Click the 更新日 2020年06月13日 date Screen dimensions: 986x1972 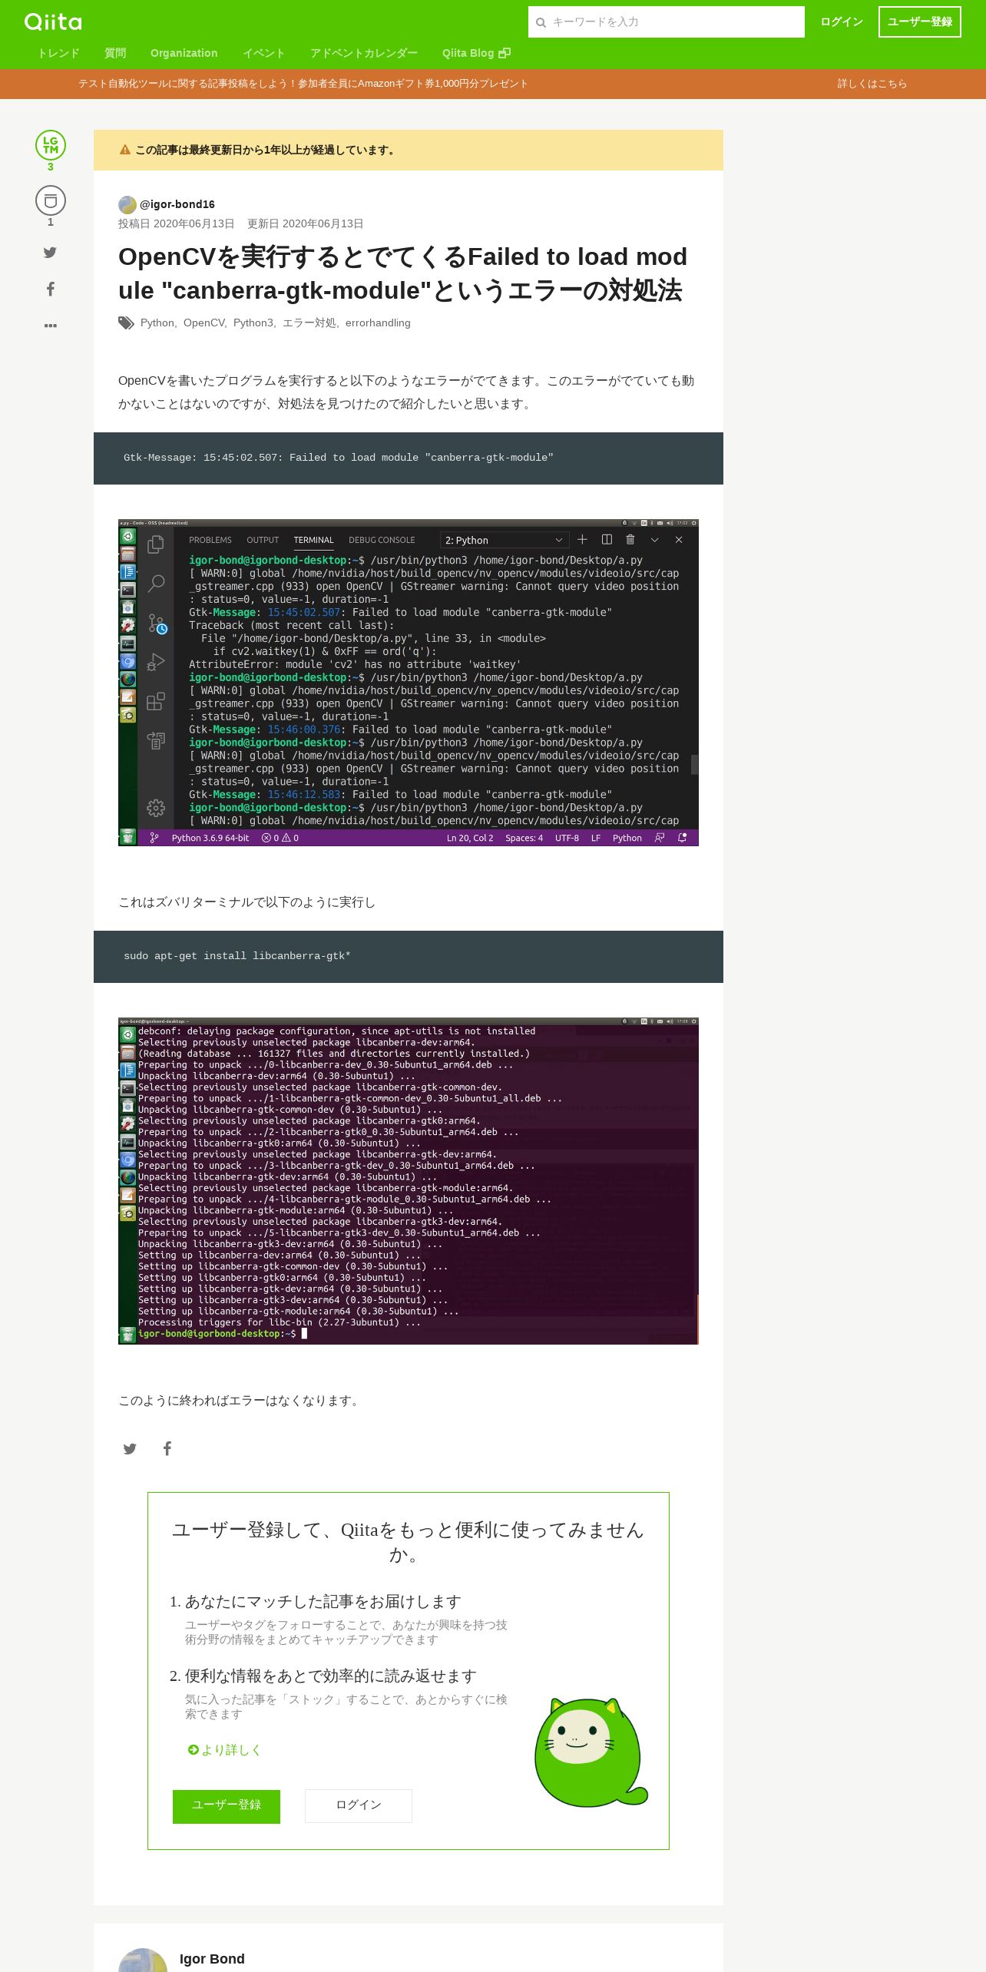coord(305,223)
